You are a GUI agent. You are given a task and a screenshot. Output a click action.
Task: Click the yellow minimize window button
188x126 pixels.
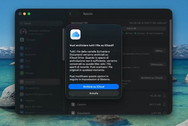click(x=24, y=14)
